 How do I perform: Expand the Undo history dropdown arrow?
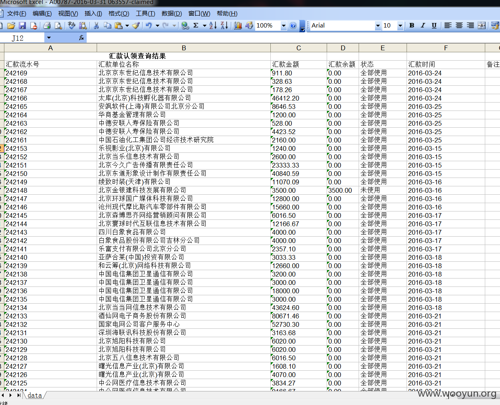(x=157, y=26)
